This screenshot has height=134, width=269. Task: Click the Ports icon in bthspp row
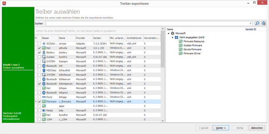pyautogui.click(x=44, y=97)
